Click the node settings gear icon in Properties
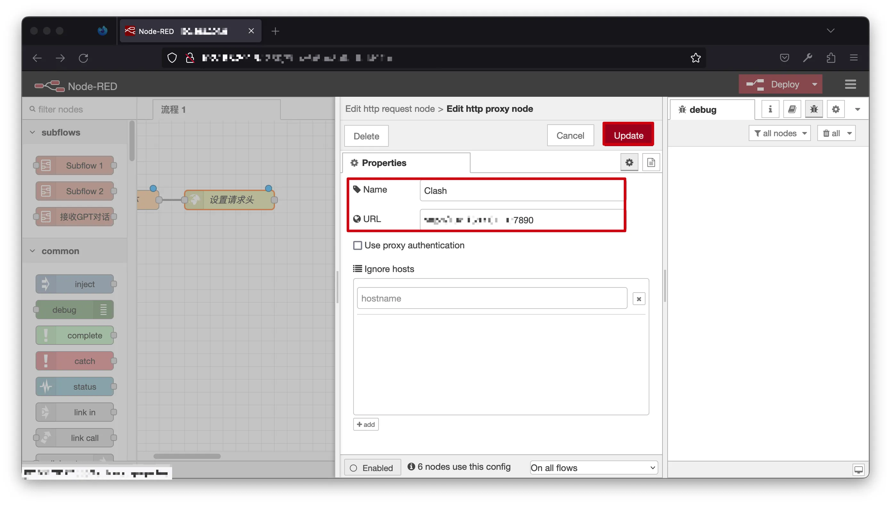The image size is (891, 505). (629, 163)
